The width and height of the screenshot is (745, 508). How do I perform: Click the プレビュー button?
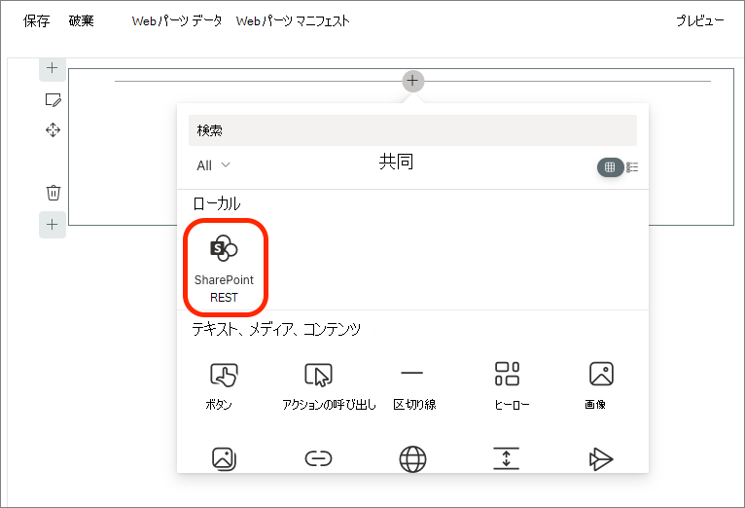click(x=700, y=20)
